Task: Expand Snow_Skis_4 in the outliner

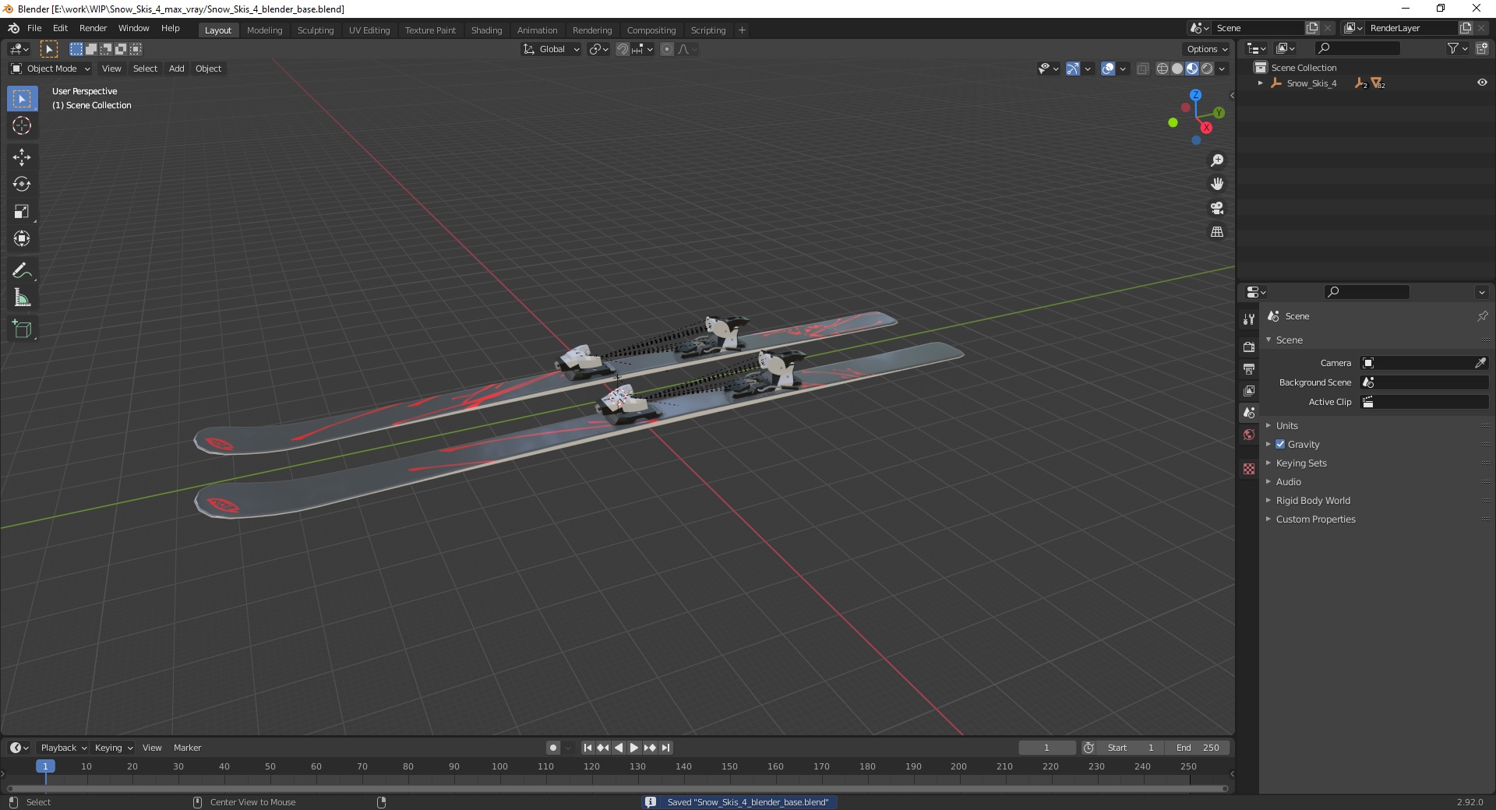Action: click(x=1261, y=83)
